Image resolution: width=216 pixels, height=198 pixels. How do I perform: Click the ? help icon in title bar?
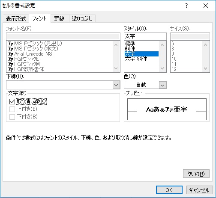click(186, 6)
